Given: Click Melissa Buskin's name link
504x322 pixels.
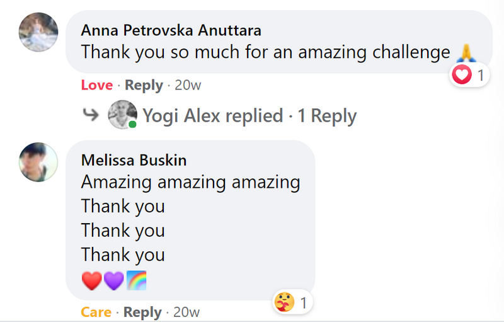Looking at the screenshot, I should click(134, 160).
